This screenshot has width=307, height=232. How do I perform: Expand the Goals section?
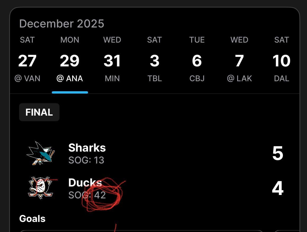(32, 219)
